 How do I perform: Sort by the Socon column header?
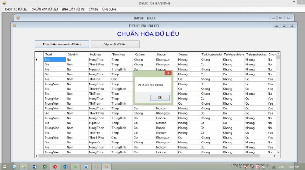166,54
